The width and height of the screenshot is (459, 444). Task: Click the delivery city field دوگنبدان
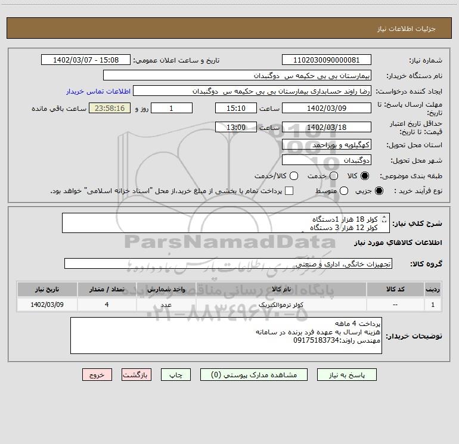point(327,160)
